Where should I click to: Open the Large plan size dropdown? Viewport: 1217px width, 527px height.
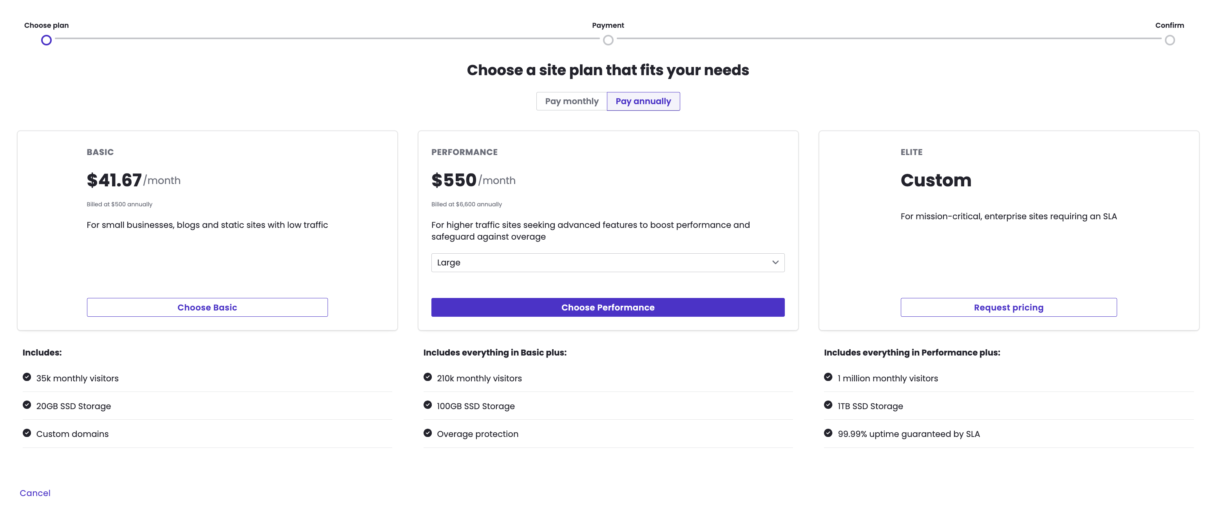(x=608, y=263)
